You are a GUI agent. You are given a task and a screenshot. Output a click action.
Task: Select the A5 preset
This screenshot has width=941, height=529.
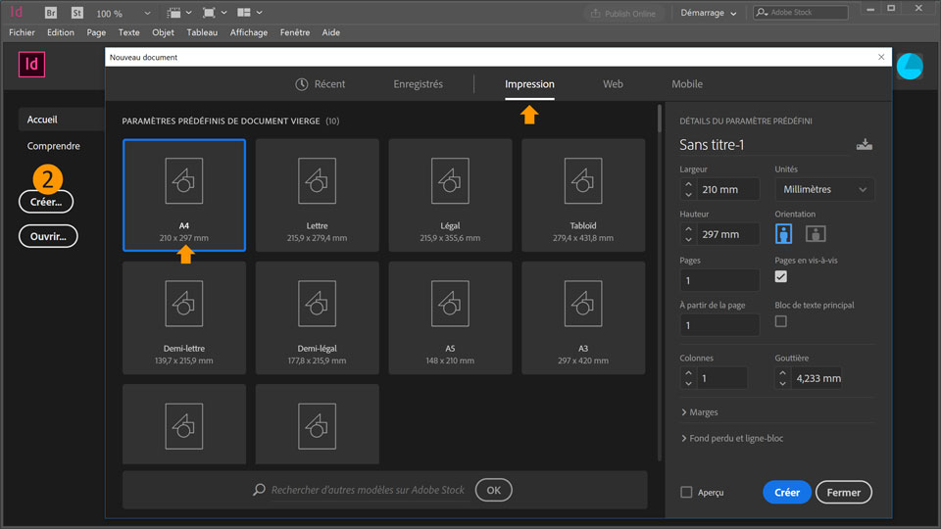(x=450, y=317)
